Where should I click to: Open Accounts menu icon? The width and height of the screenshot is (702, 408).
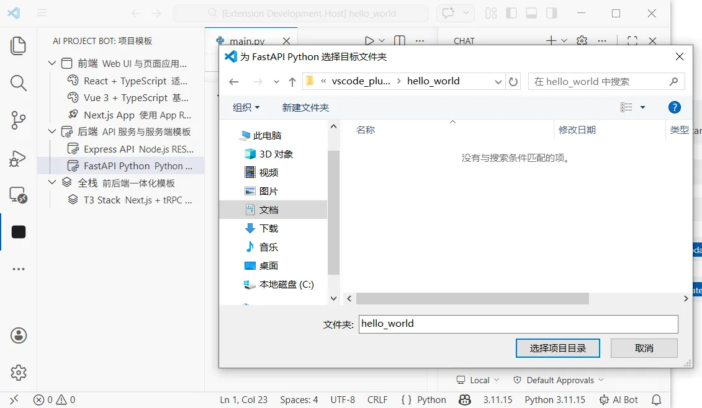click(19, 335)
